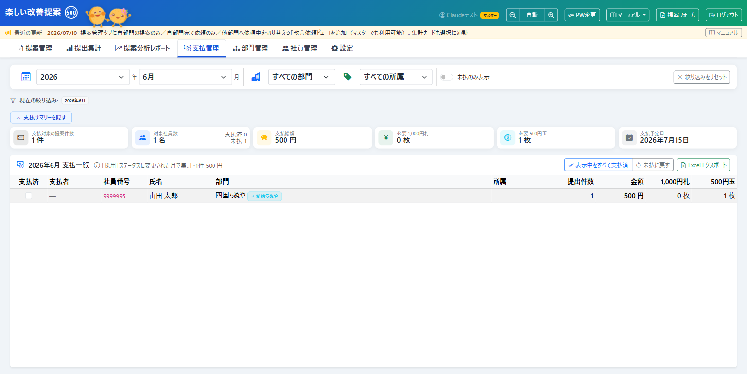Click the coin icon for 必要 500円玉

(x=508, y=137)
